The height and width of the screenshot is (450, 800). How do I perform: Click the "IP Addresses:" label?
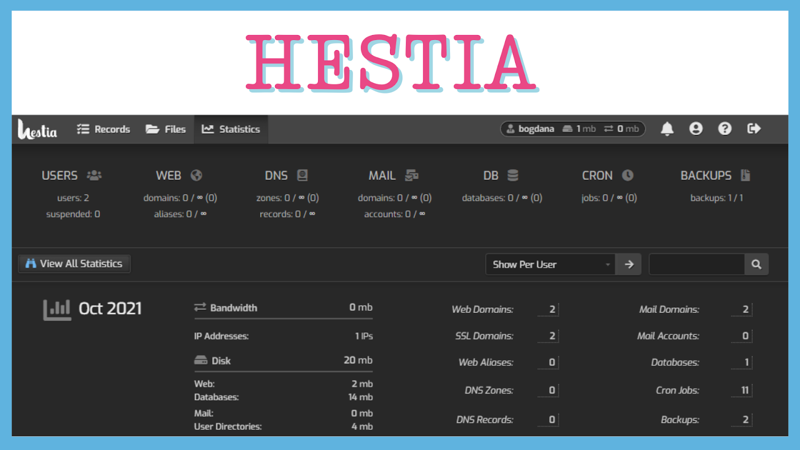[x=221, y=336]
